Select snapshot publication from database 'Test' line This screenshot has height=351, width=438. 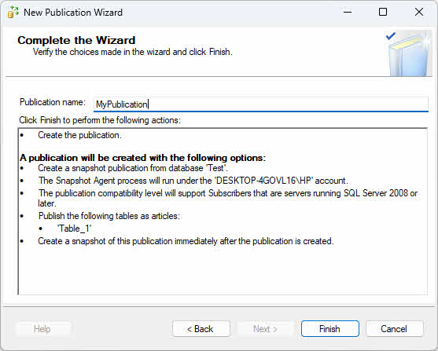[x=133, y=168]
